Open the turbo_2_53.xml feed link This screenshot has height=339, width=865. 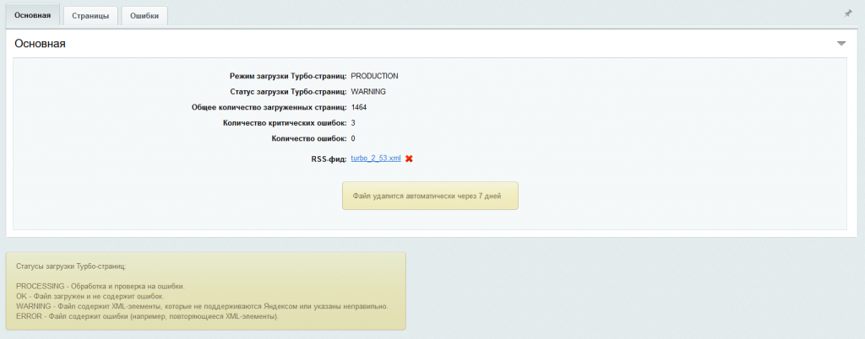tap(376, 159)
